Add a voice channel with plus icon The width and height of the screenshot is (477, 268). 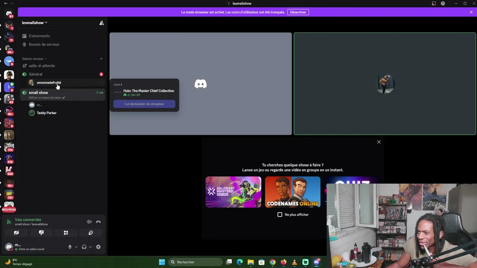click(101, 58)
